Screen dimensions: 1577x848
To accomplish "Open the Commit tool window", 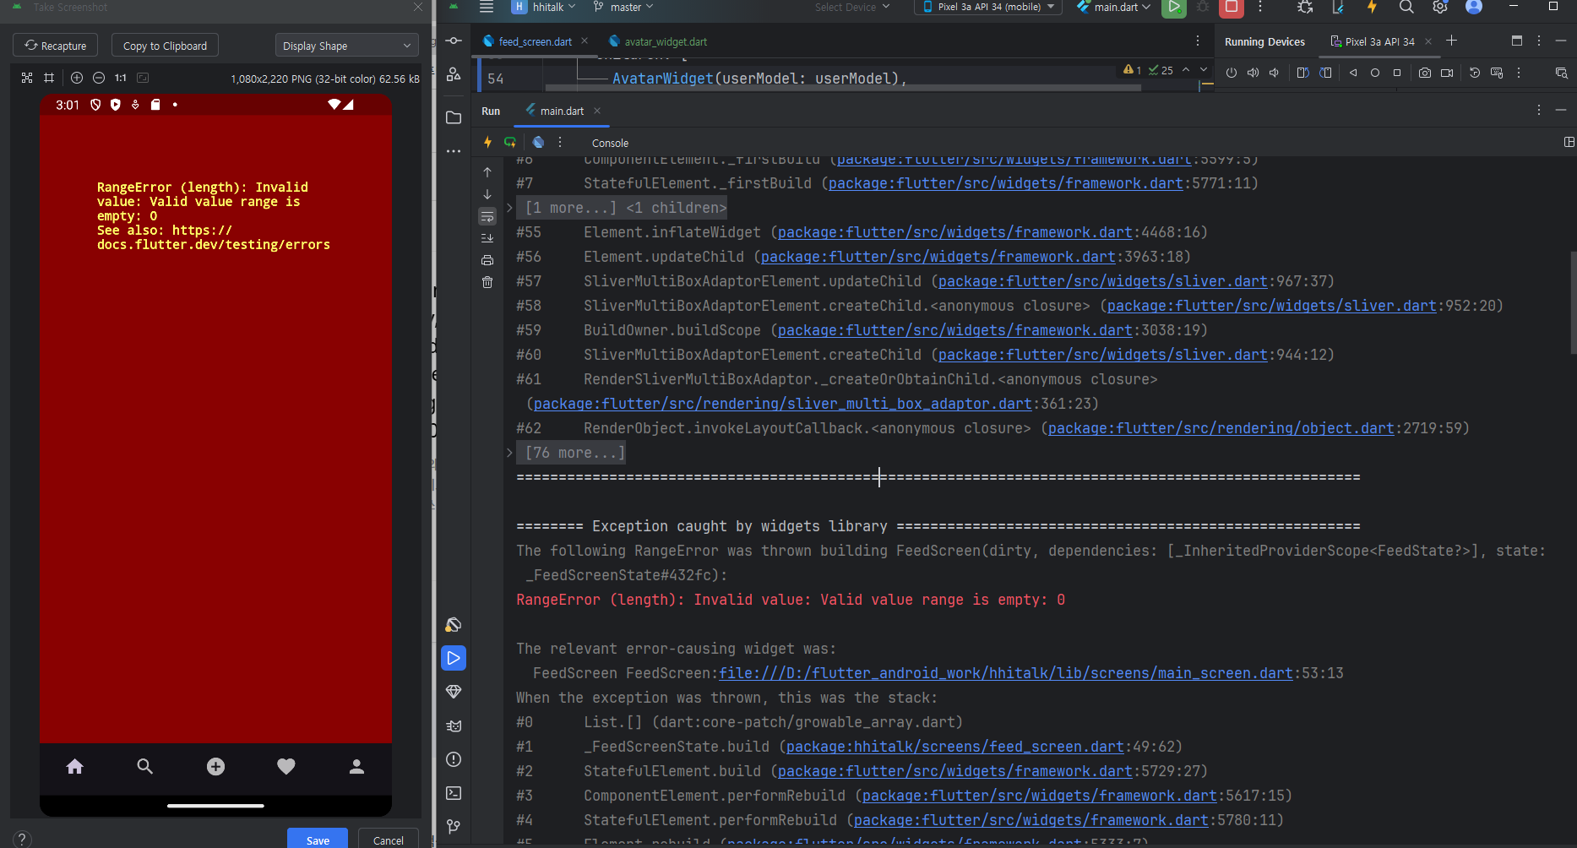I will [454, 41].
